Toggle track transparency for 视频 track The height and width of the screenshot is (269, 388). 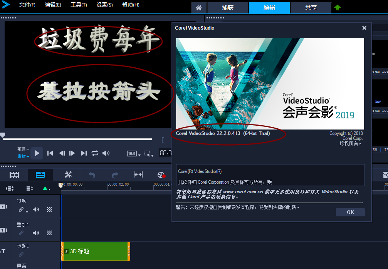coord(49,209)
